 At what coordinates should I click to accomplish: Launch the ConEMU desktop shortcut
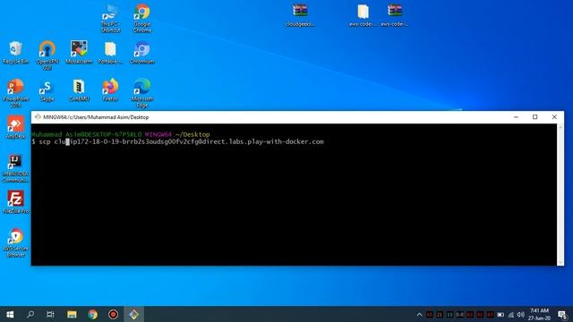[x=79, y=90]
